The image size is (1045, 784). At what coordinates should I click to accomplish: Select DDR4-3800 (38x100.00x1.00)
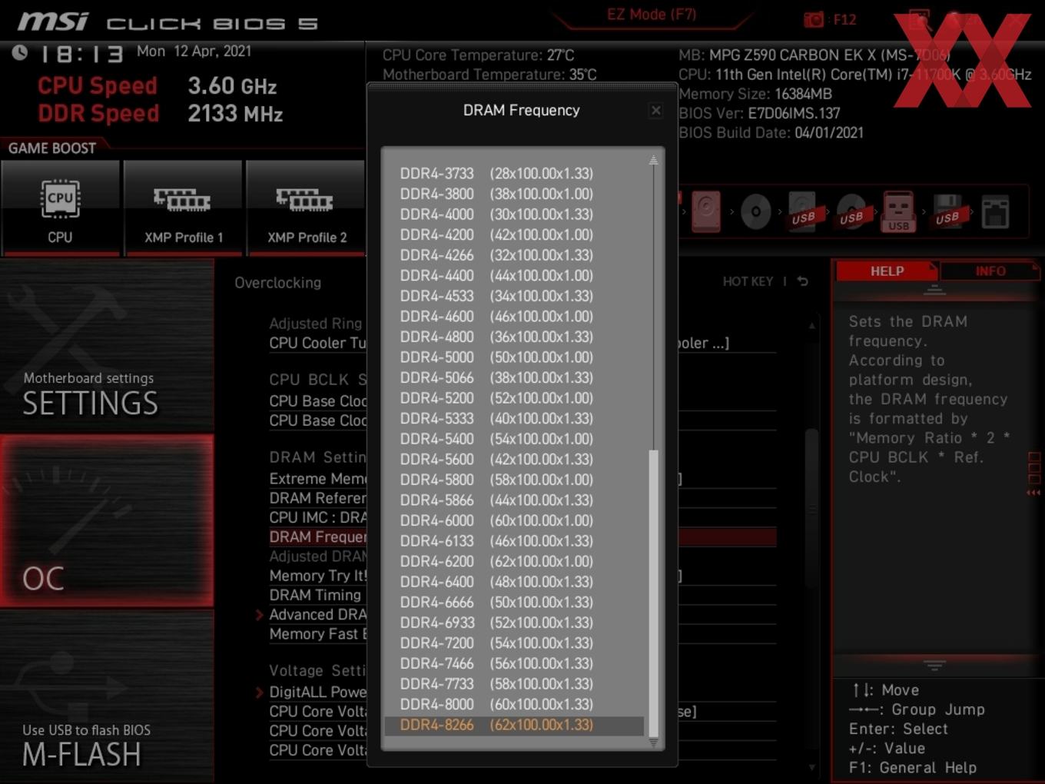tap(513, 194)
